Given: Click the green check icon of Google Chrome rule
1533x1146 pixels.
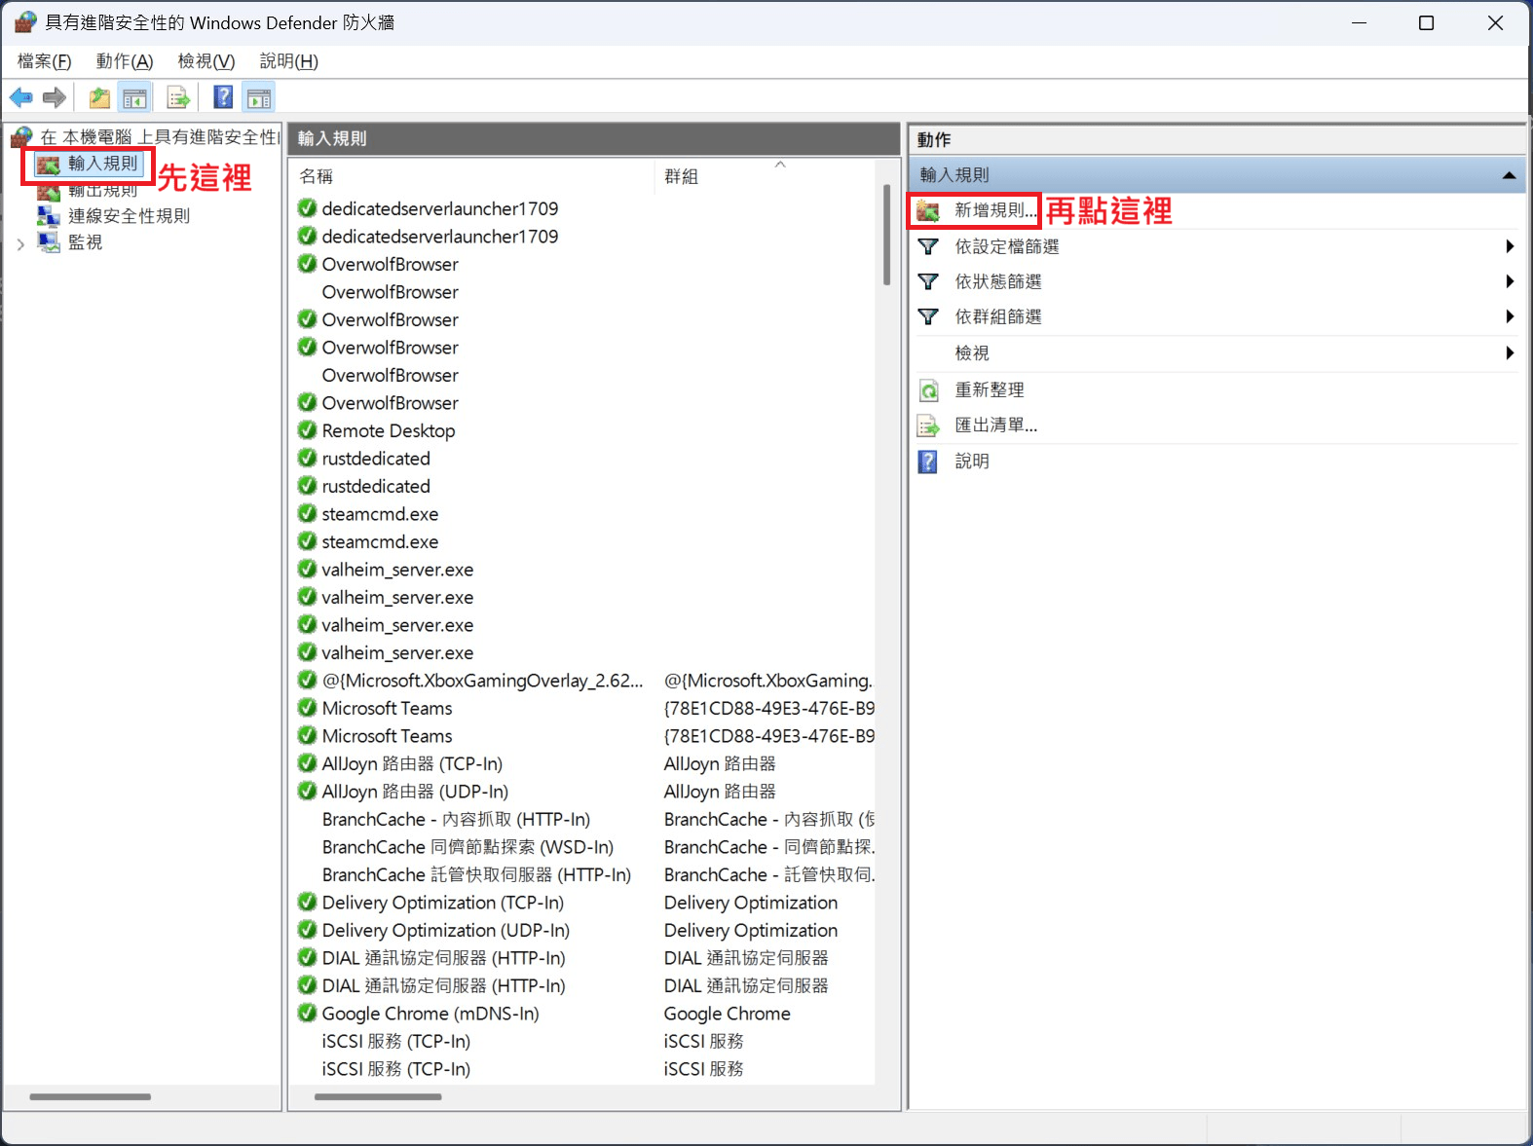Looking at the screenshot, I should click(x=307, y=1013).
